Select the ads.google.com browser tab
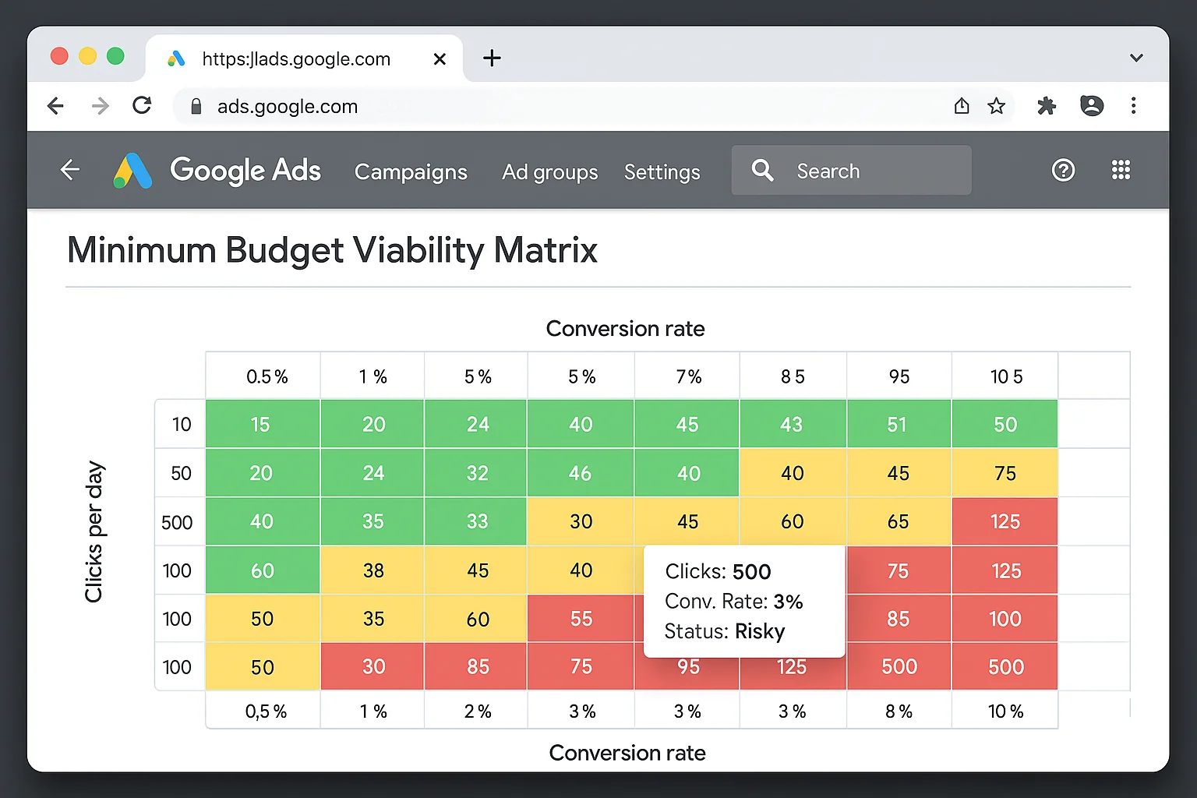This screenshot has height=798, width=1197. pos(295,58)
